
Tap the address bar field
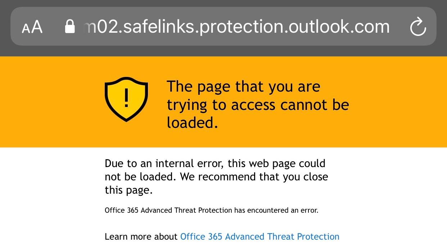click(223, 26)
